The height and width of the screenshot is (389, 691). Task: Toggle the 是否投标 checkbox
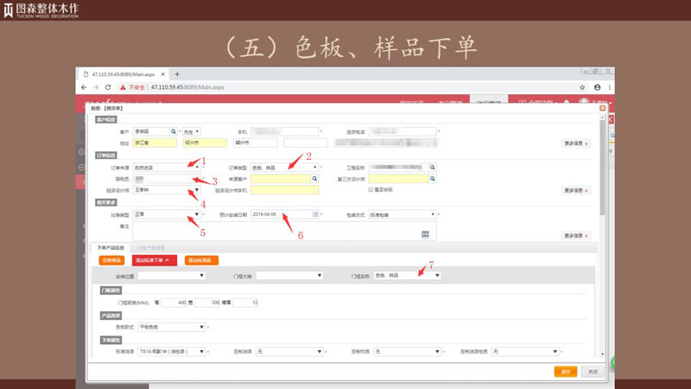click(x=371, y=189)
